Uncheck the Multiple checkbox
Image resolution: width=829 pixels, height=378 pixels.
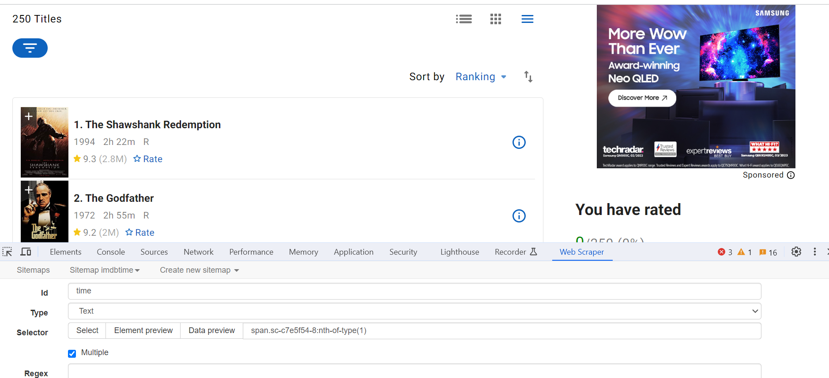[x=72, y=353]
